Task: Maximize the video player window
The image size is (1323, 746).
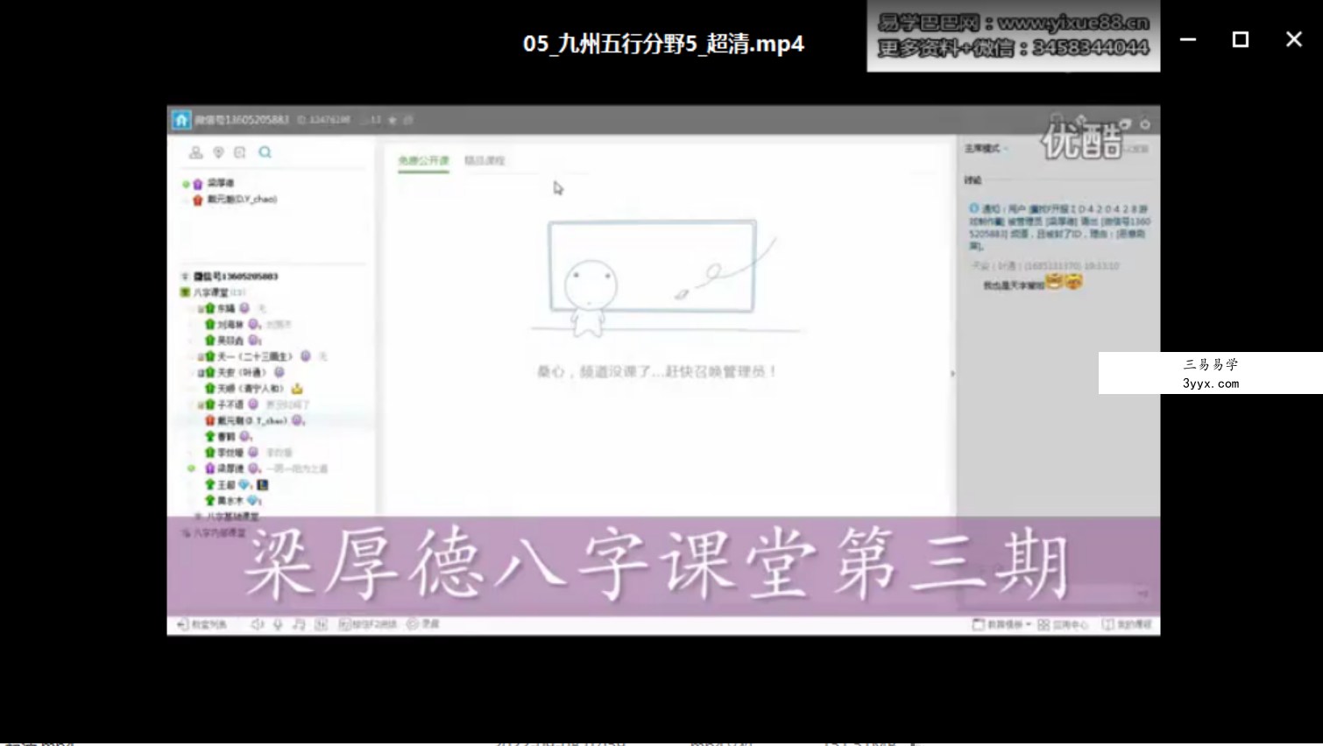Action: [x=1241, y=39]
